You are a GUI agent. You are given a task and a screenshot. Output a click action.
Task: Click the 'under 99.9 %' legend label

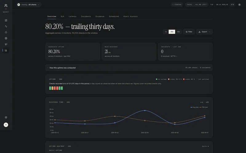pos(176,79)
